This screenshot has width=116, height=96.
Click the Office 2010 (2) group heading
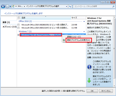[x=25, y=21]
